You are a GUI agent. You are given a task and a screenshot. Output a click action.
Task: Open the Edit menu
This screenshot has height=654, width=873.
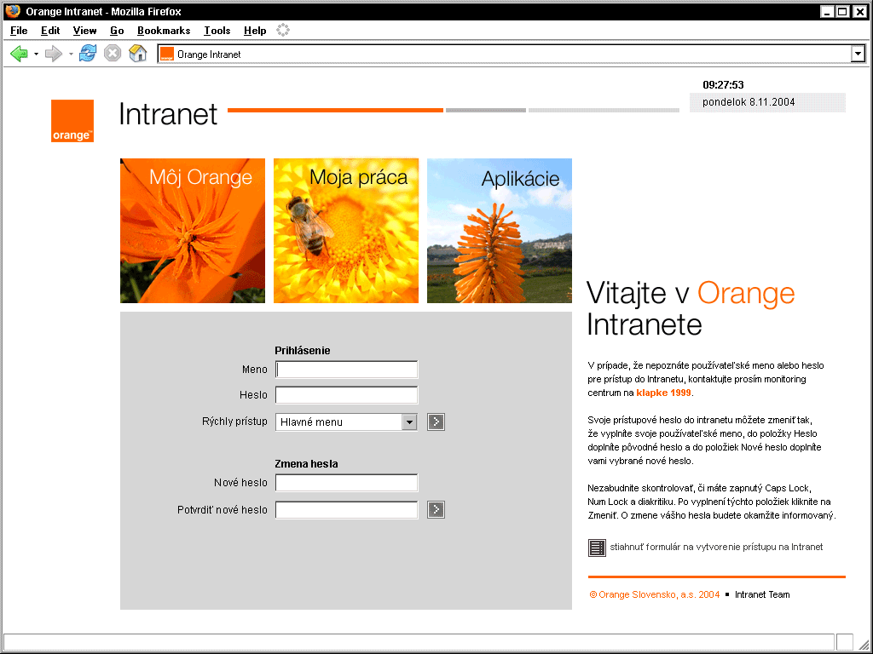point(50,31)
